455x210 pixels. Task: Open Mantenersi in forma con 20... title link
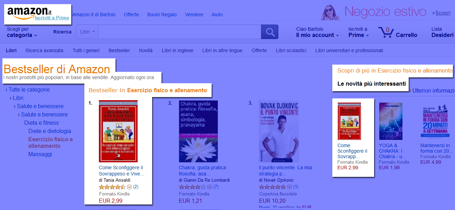437,148
